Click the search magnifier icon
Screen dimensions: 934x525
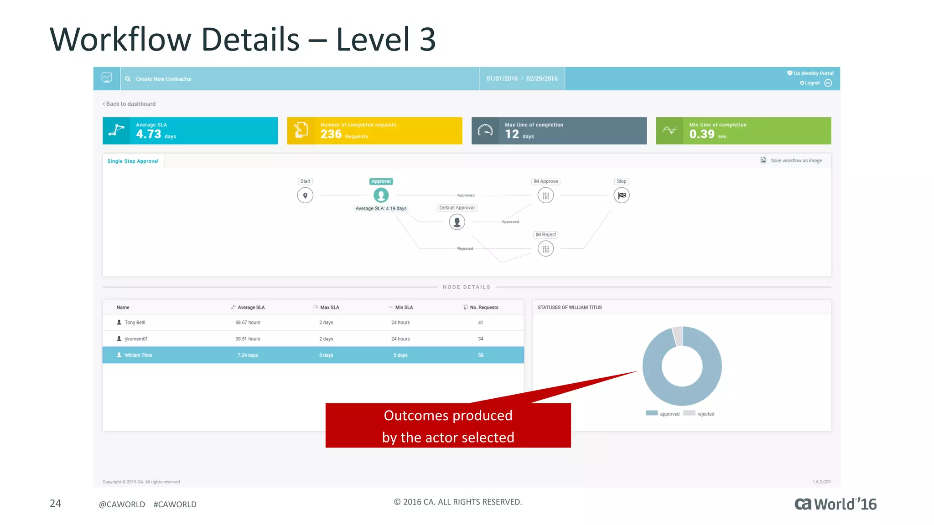128,79
